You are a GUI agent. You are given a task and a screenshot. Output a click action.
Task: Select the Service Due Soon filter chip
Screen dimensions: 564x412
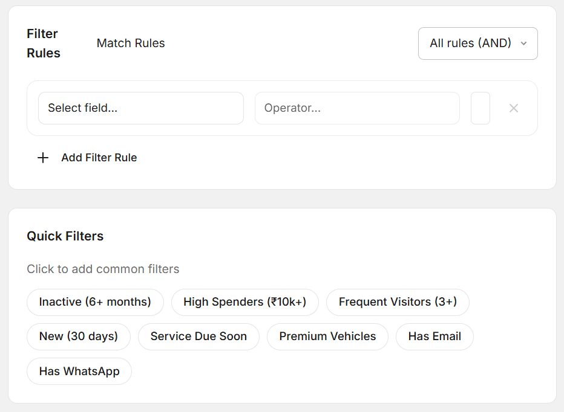click(x=198, y=336)
